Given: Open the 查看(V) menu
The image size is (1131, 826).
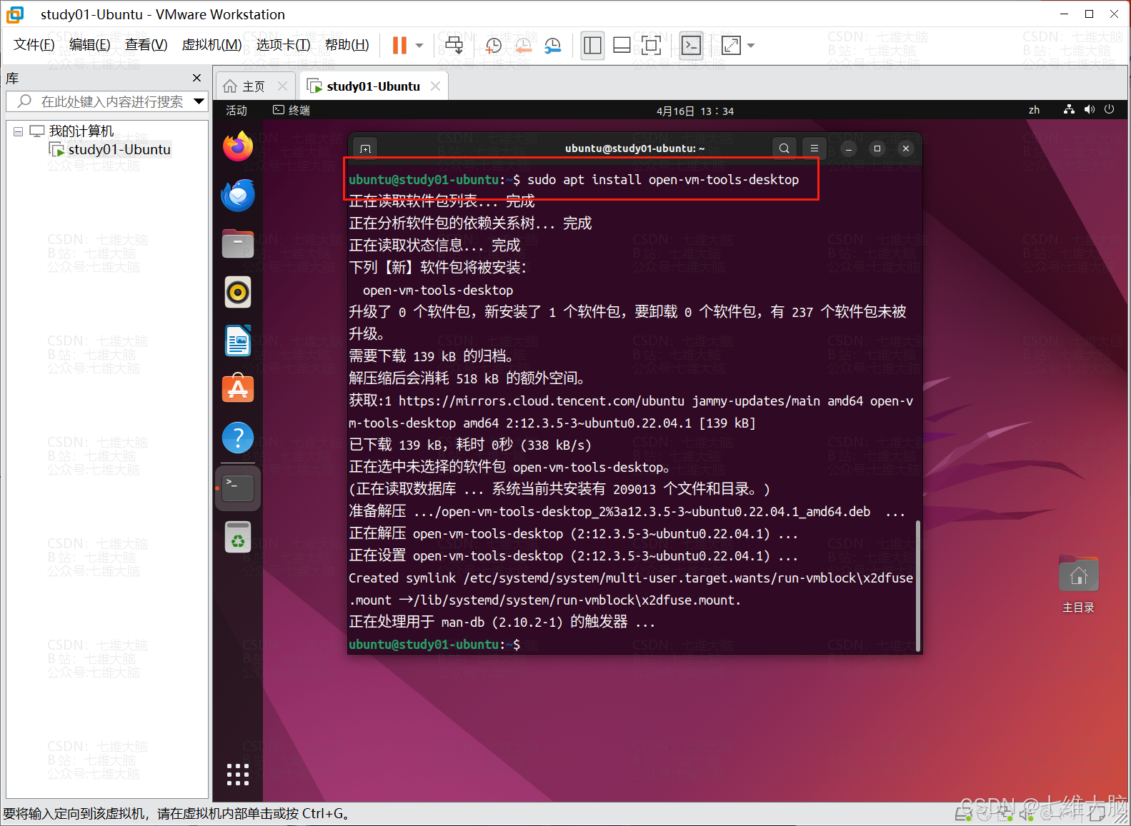Looking at the screenshot, I should [x=146, y=45].
